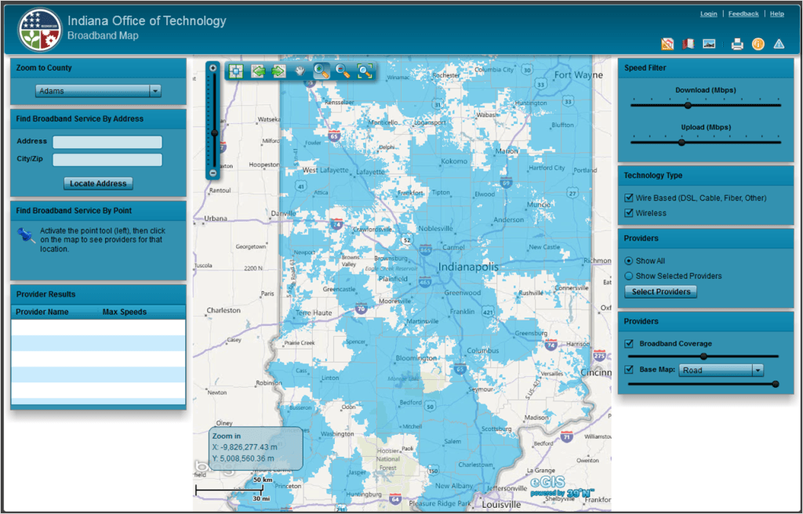803x514 pixels.
Task: Select Show Selected Providers radio button
Action: [x=629, y=276]
